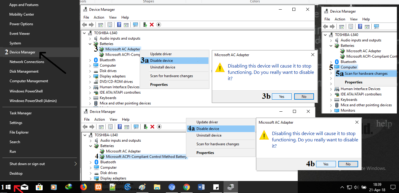Viewport: 399px width, 193px height.
Task: Open Action menu in upper Device Manager
Action: click(x=99, y=17)
